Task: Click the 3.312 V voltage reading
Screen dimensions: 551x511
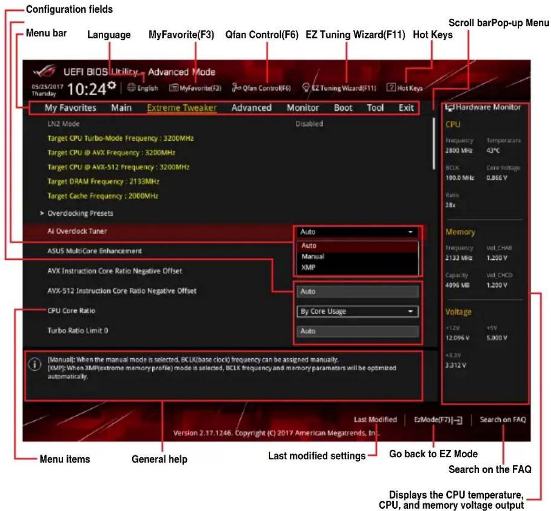Action: coord(456,365)
